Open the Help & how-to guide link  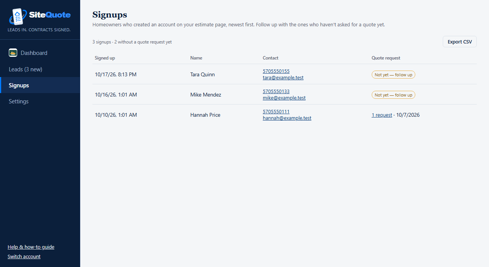coord(31,247)
